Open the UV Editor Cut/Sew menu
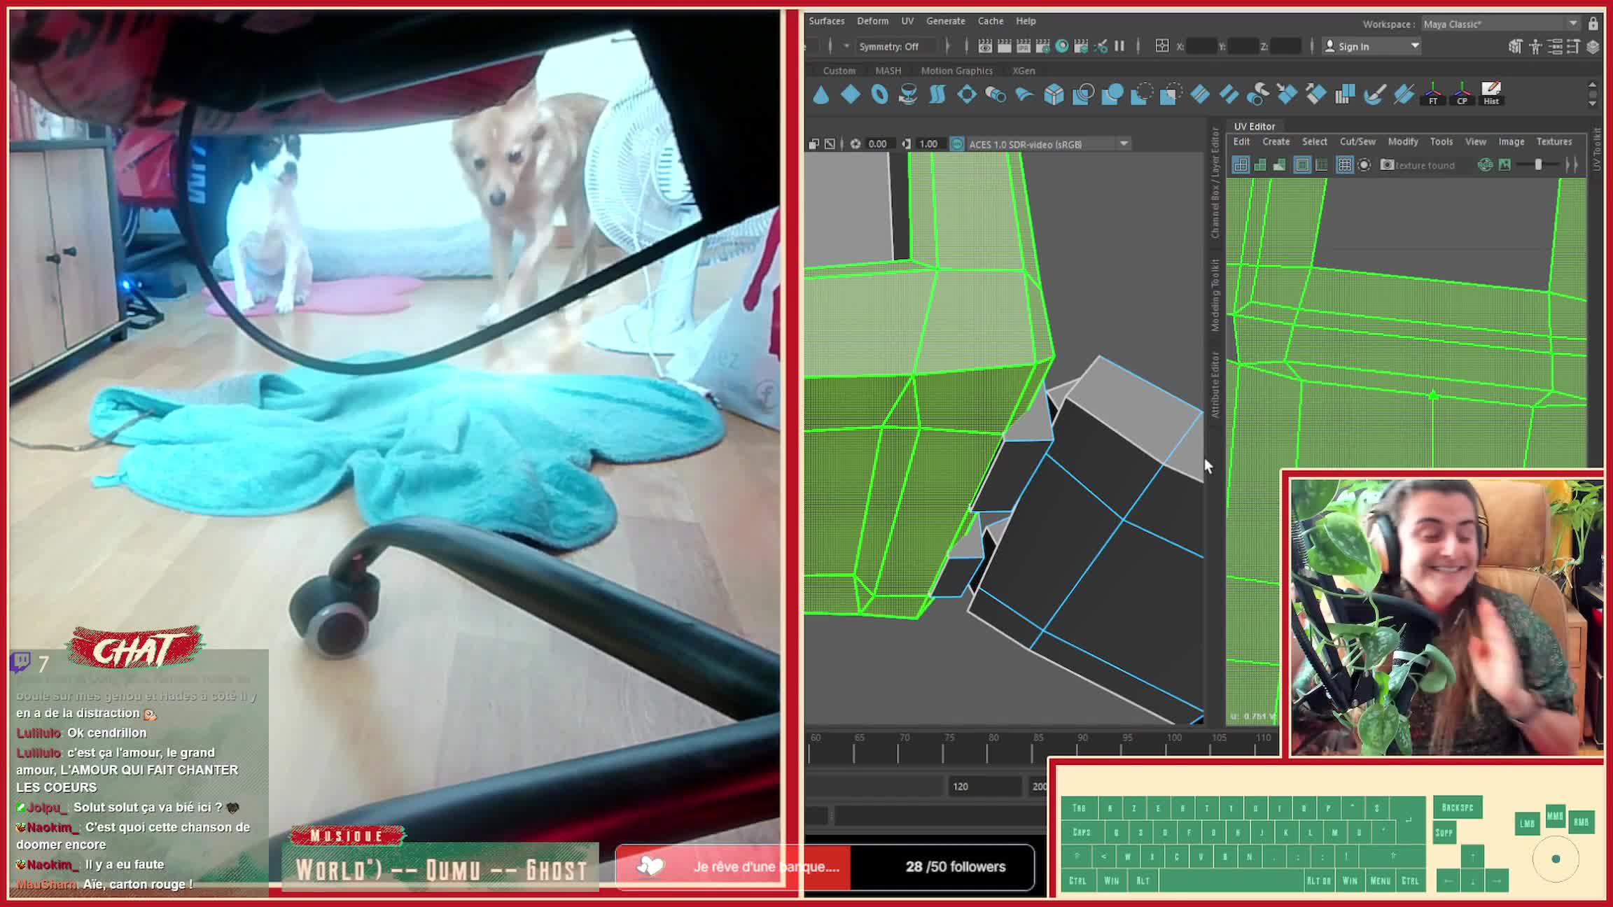Image resolution: width=1613 pixels, height=907 pixels. [1357, 141]
